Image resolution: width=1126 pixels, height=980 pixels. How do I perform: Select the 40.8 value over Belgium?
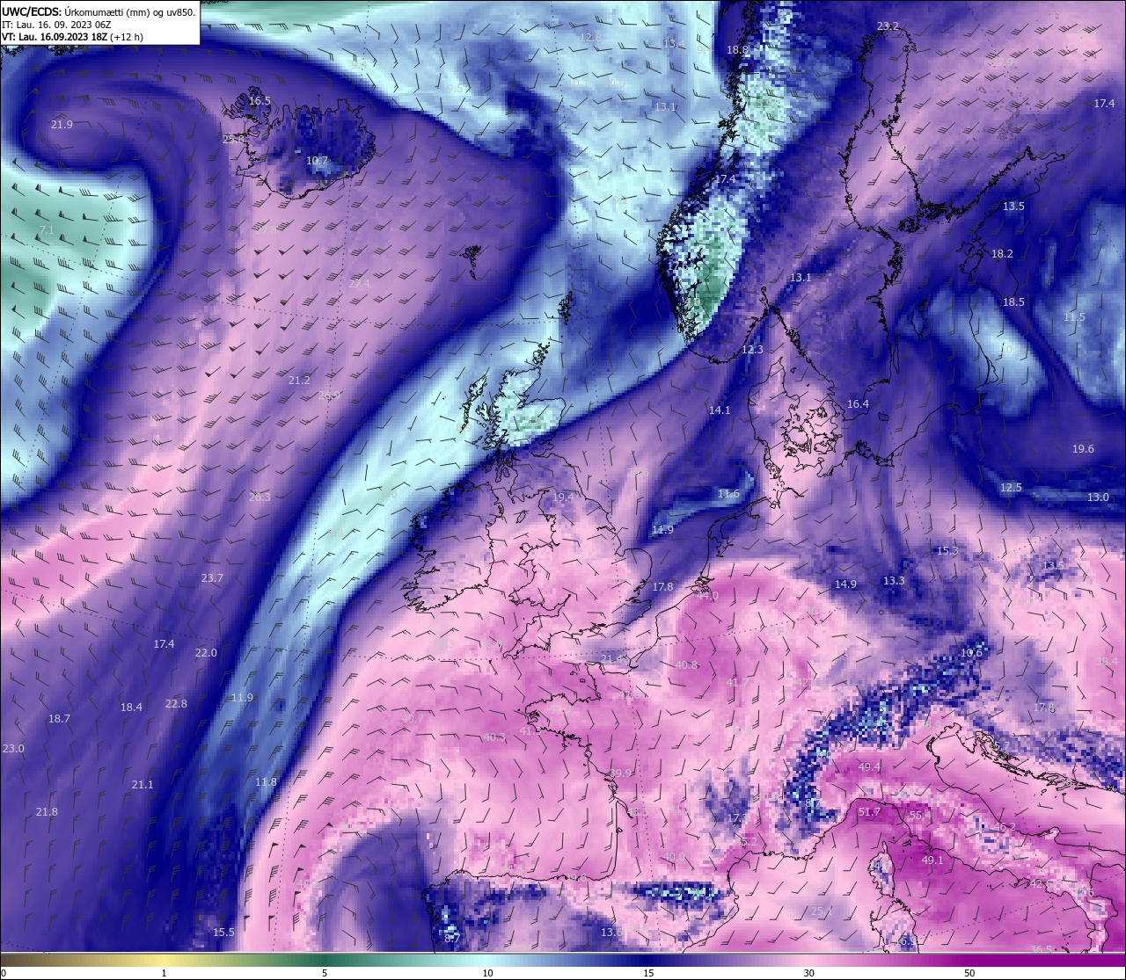pyautogui.click(x=686, y=665)
